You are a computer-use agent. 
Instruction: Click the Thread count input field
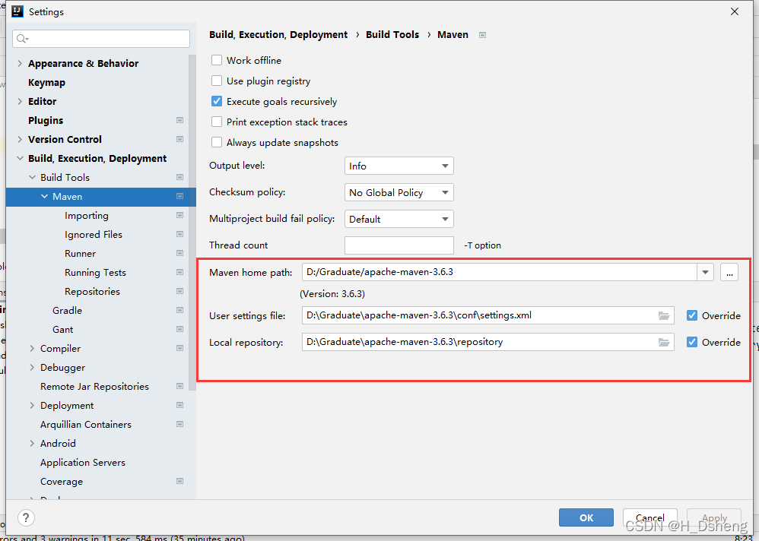pos(399,245)
